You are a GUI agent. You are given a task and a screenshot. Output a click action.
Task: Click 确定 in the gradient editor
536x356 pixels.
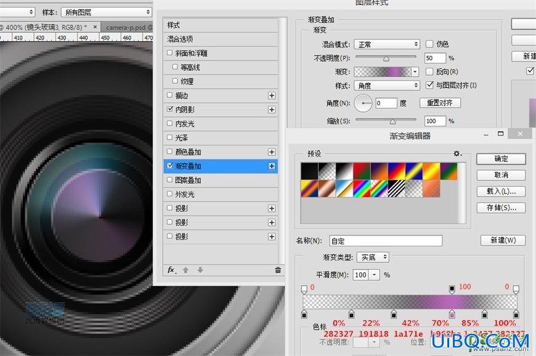(501, 159)
